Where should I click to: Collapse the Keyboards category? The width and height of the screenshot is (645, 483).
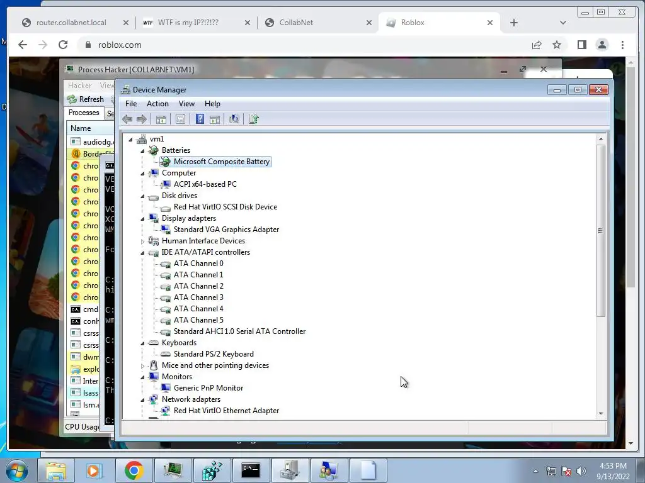(x=142, y=343)
